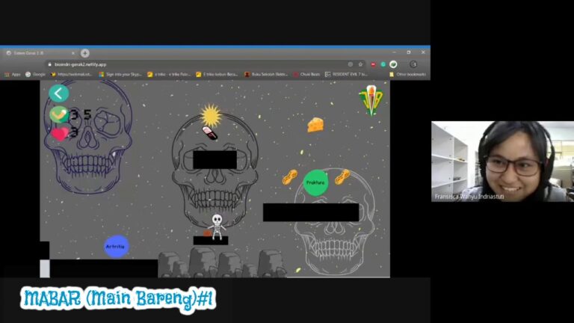
Task: Click the skeleton character
Action: pyautogui.click(x=217, y=226)
